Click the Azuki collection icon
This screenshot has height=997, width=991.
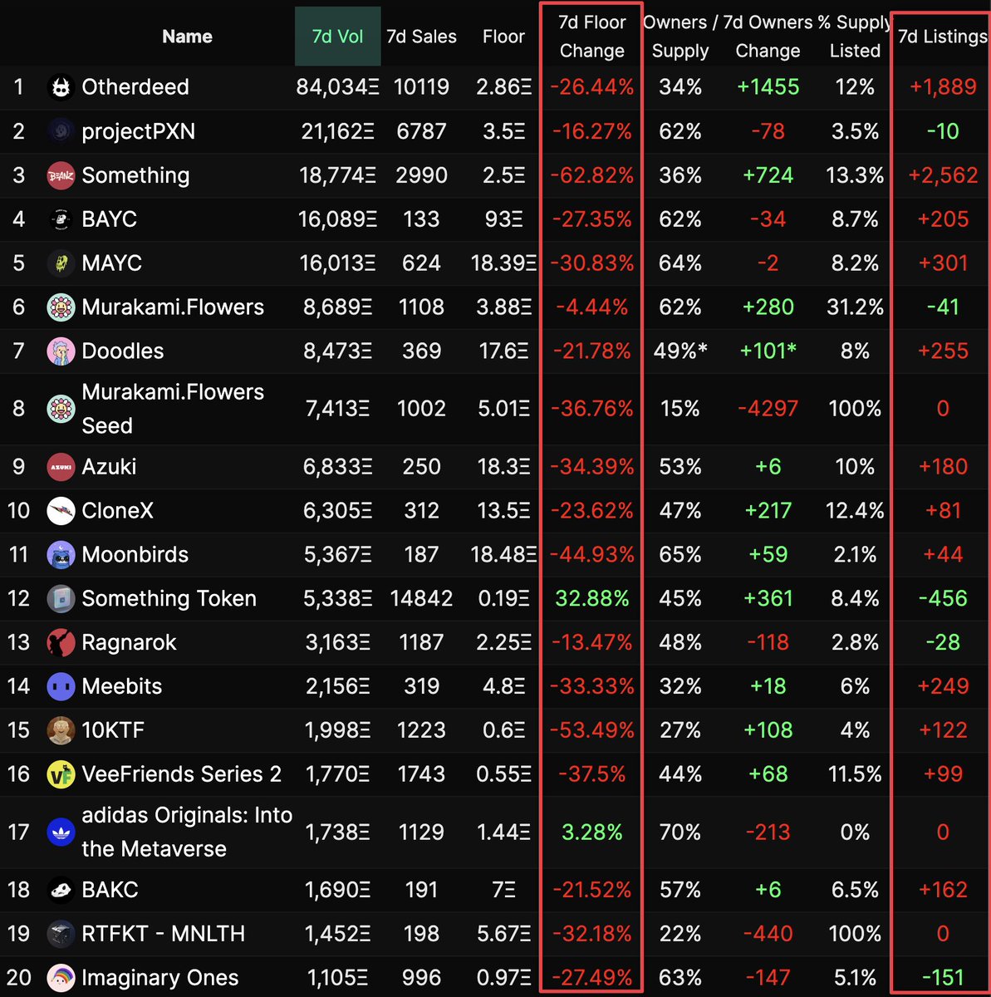61,467
